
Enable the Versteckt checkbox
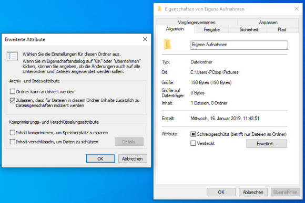193,143
